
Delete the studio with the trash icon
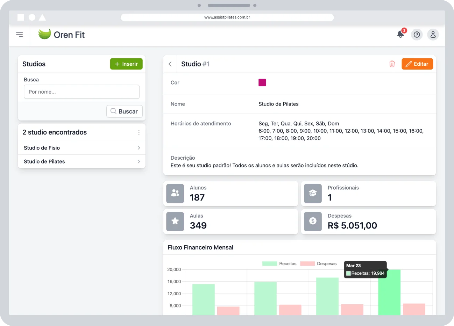[392, 64]
